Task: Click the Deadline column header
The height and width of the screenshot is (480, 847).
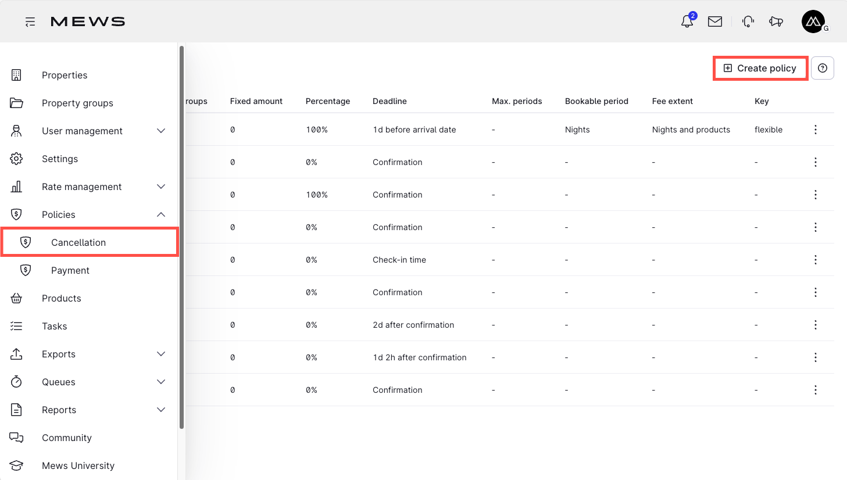Action: 389,101
